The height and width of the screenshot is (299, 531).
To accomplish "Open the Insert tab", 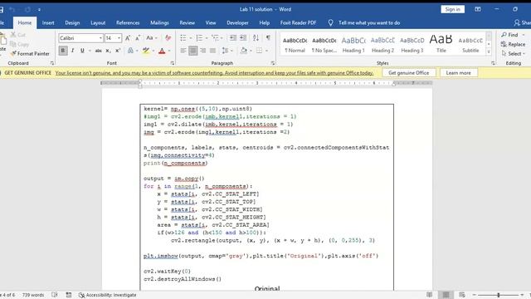I will point(48,22).
